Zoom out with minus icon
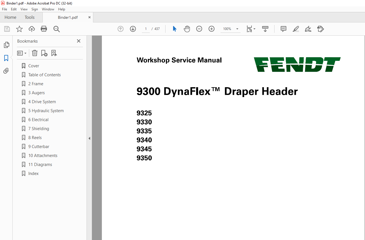Viewport: 365px width, 240px height. [x=199, y=29]
